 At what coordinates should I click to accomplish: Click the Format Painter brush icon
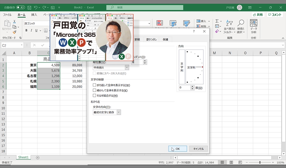pos(14,32)
